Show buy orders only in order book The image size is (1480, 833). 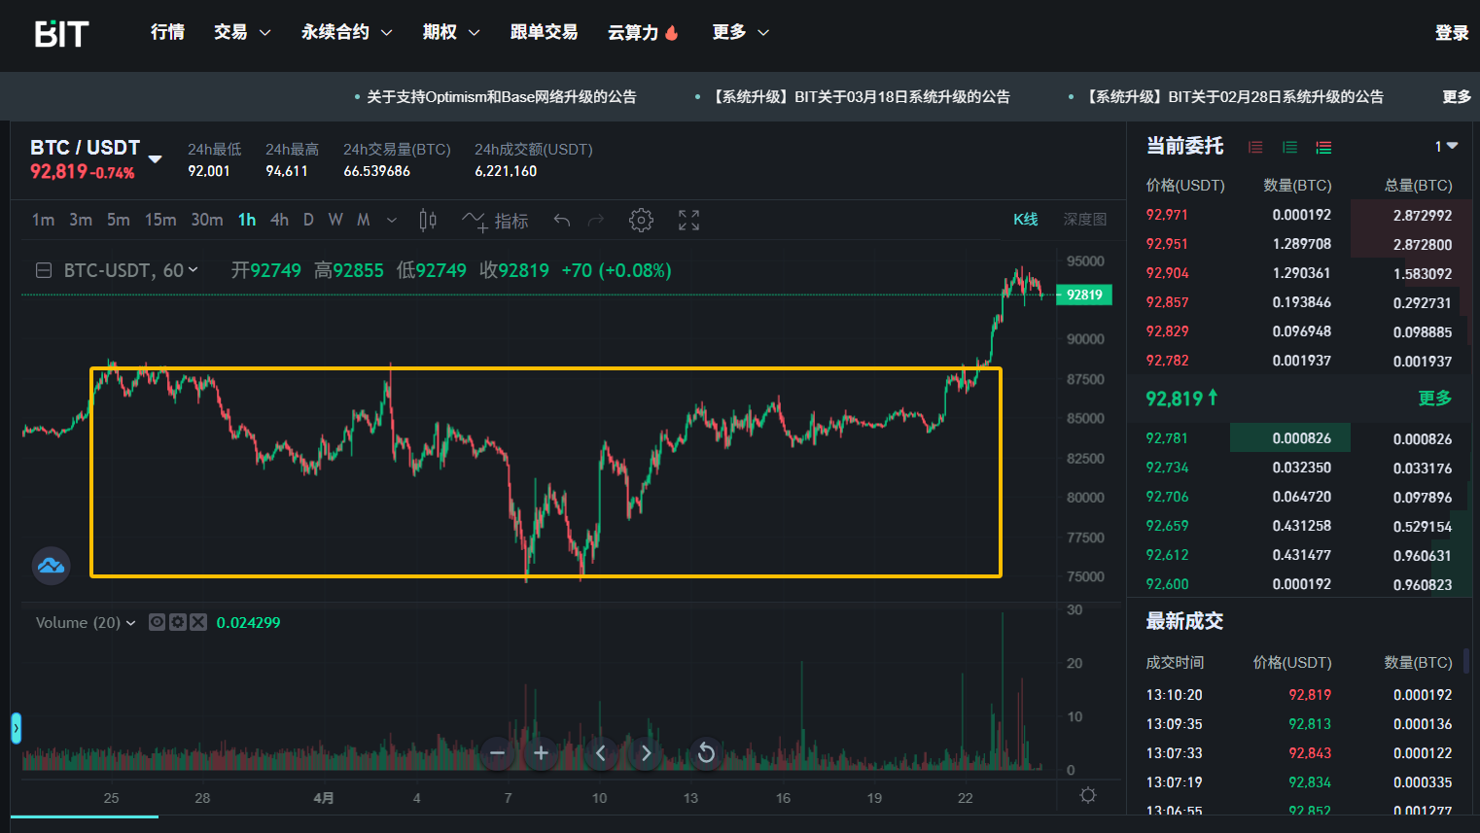[x=1289, y=148]
